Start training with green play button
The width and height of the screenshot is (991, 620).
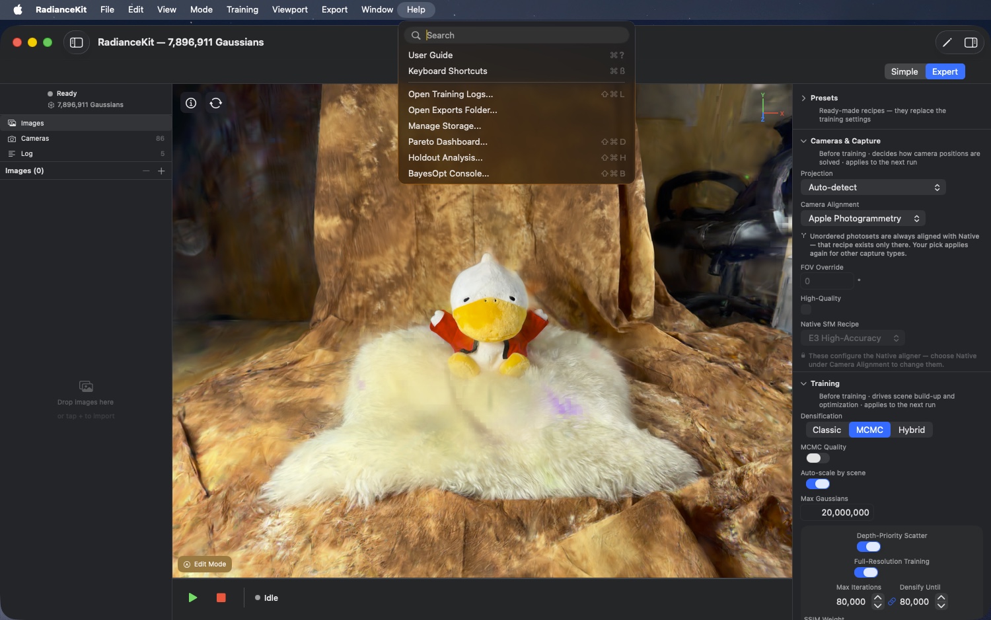tap(192, 598)
